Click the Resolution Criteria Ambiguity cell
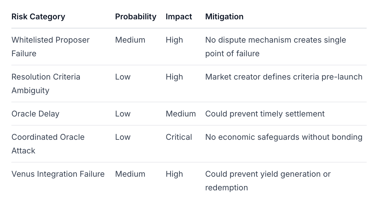The width and height of the screenshot is (390, 200). (46, 84)
